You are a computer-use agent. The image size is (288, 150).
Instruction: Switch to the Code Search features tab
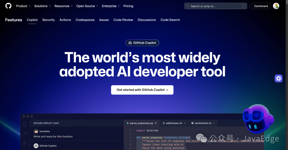pos(170,20)
